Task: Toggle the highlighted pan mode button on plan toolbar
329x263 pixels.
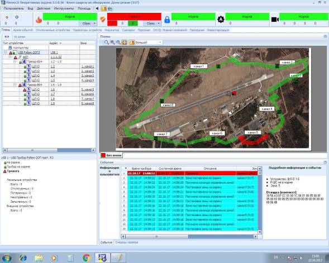Action: [125, 42]
